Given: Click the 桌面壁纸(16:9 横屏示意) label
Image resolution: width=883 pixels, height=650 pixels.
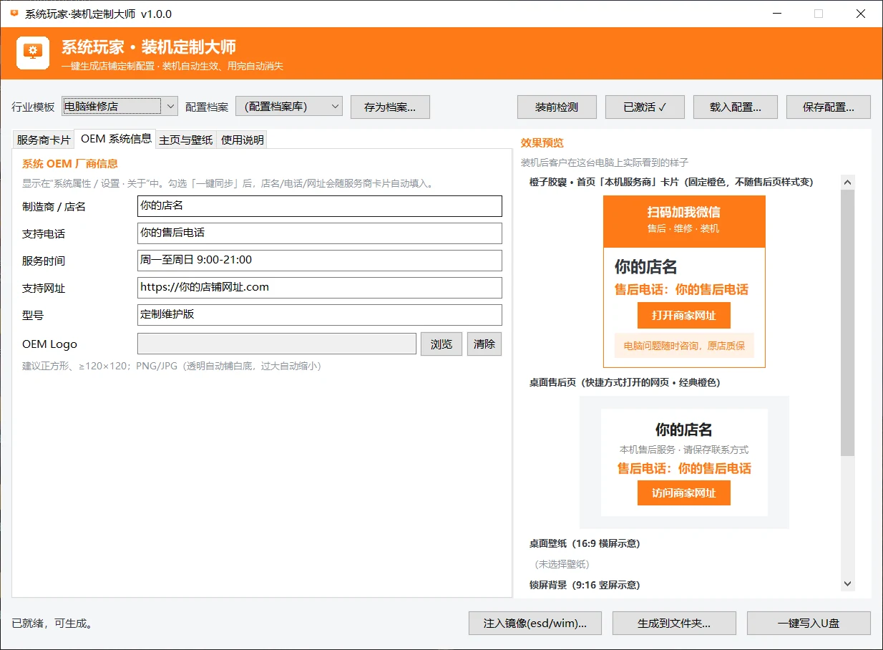Looking at the screenshot, I should click(585, 543).
